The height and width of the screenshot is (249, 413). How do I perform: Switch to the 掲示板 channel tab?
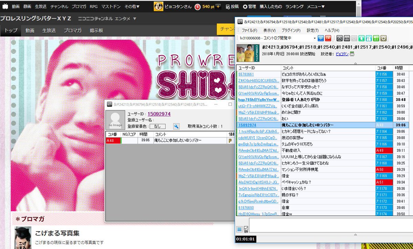(x=96, y=30)
